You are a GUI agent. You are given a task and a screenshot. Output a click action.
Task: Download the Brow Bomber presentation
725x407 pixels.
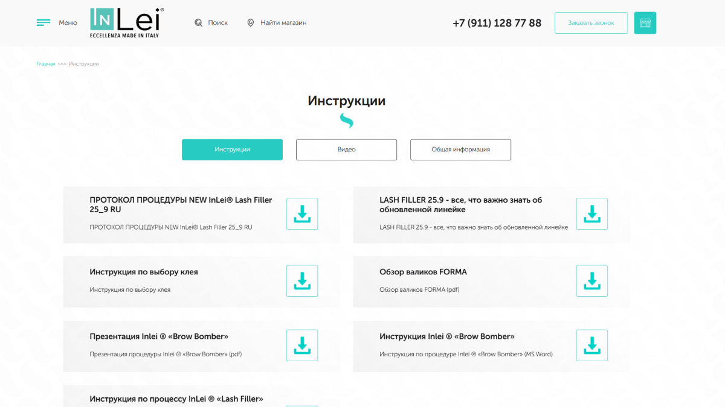tap(302, 345)
